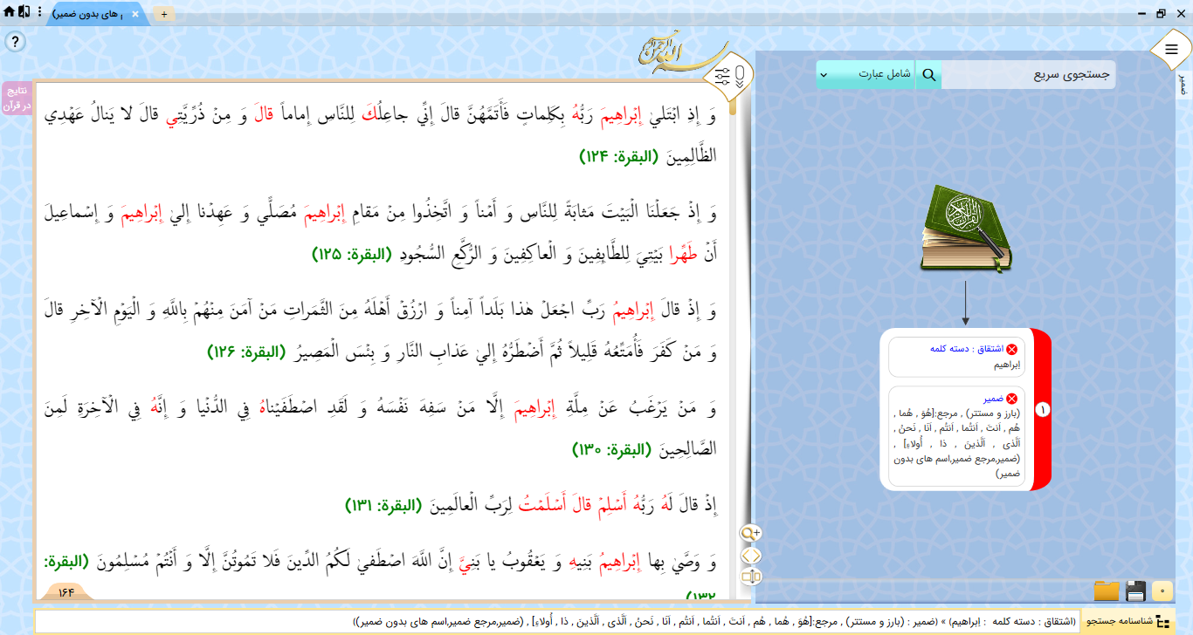Go to the home screen icon
This screenshot has height=635, width=1193.
[x=9, y=12]
